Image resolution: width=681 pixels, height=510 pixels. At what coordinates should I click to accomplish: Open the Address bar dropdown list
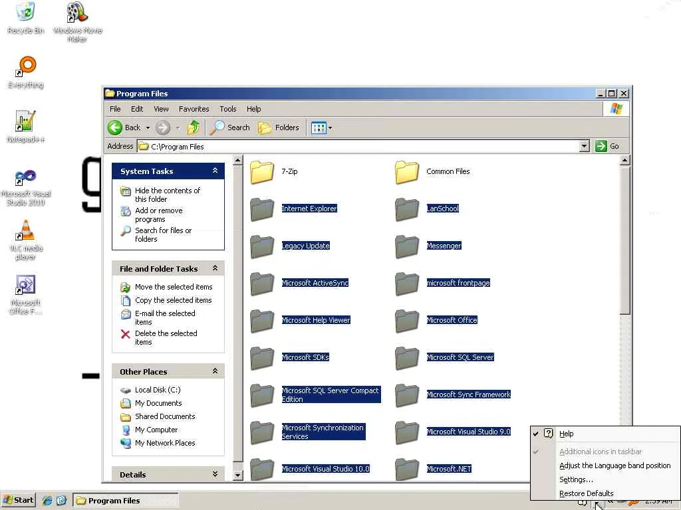[x=585, y=146]
